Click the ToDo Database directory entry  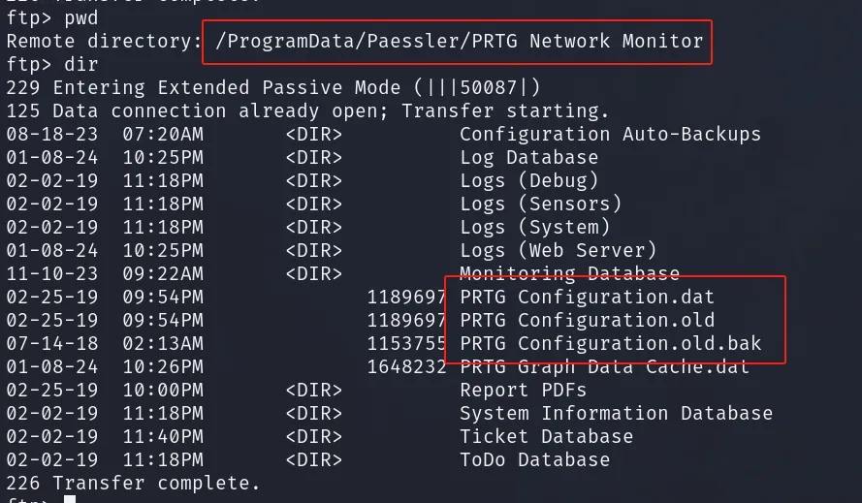tap(535, 459)
